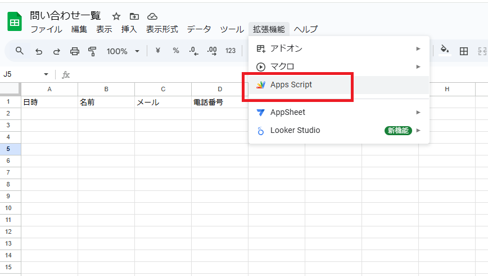Select Apps Script from the menu

[291, 85]
